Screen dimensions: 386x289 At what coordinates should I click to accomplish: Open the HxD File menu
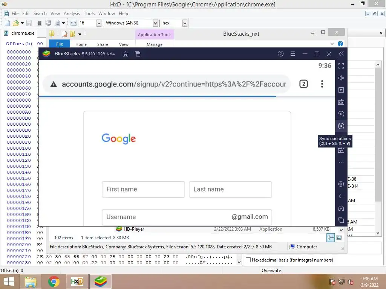pyautogui.click(x=15, y=14)
